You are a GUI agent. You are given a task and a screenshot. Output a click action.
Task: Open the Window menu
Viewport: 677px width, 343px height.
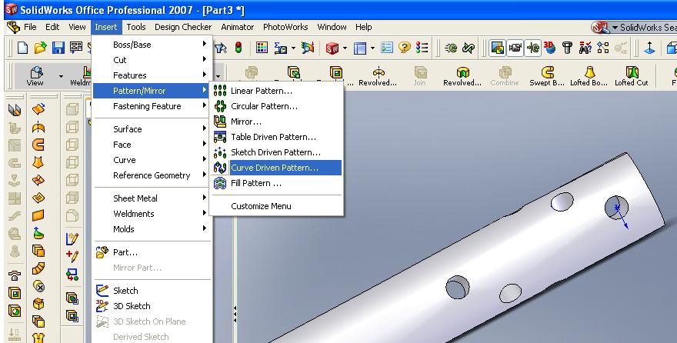332,27
